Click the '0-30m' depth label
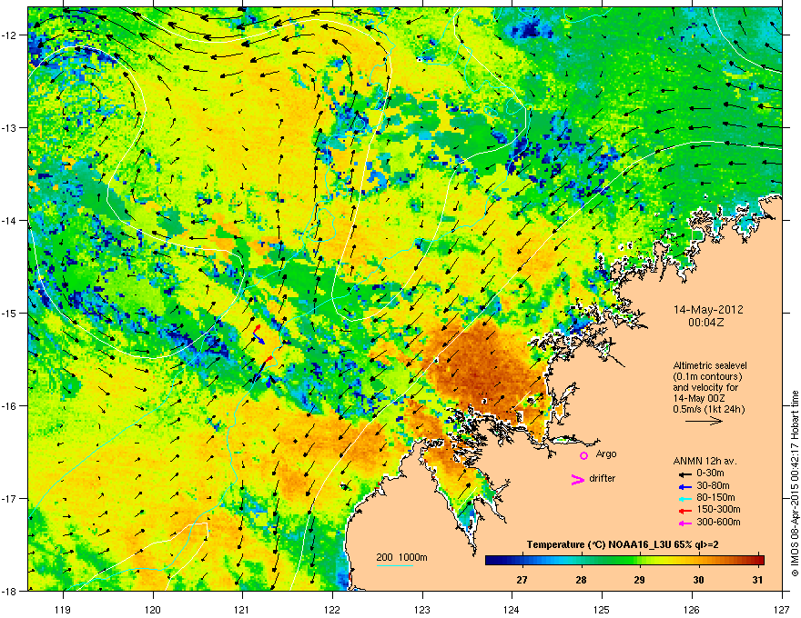The image size is (801, 618). tap(710, 473)
